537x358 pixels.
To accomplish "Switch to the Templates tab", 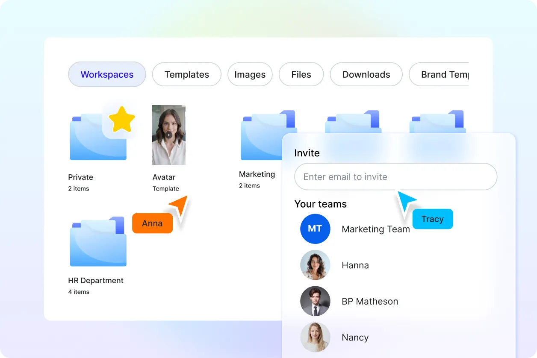I will point(187,75).
